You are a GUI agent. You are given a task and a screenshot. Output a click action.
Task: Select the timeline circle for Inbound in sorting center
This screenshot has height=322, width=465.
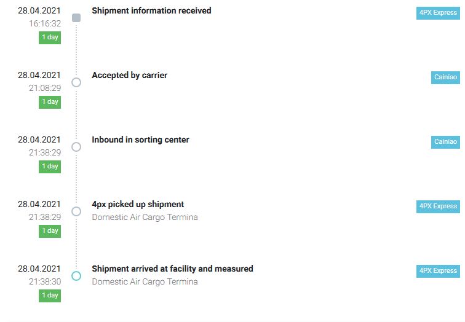click(x=76, y=147)
